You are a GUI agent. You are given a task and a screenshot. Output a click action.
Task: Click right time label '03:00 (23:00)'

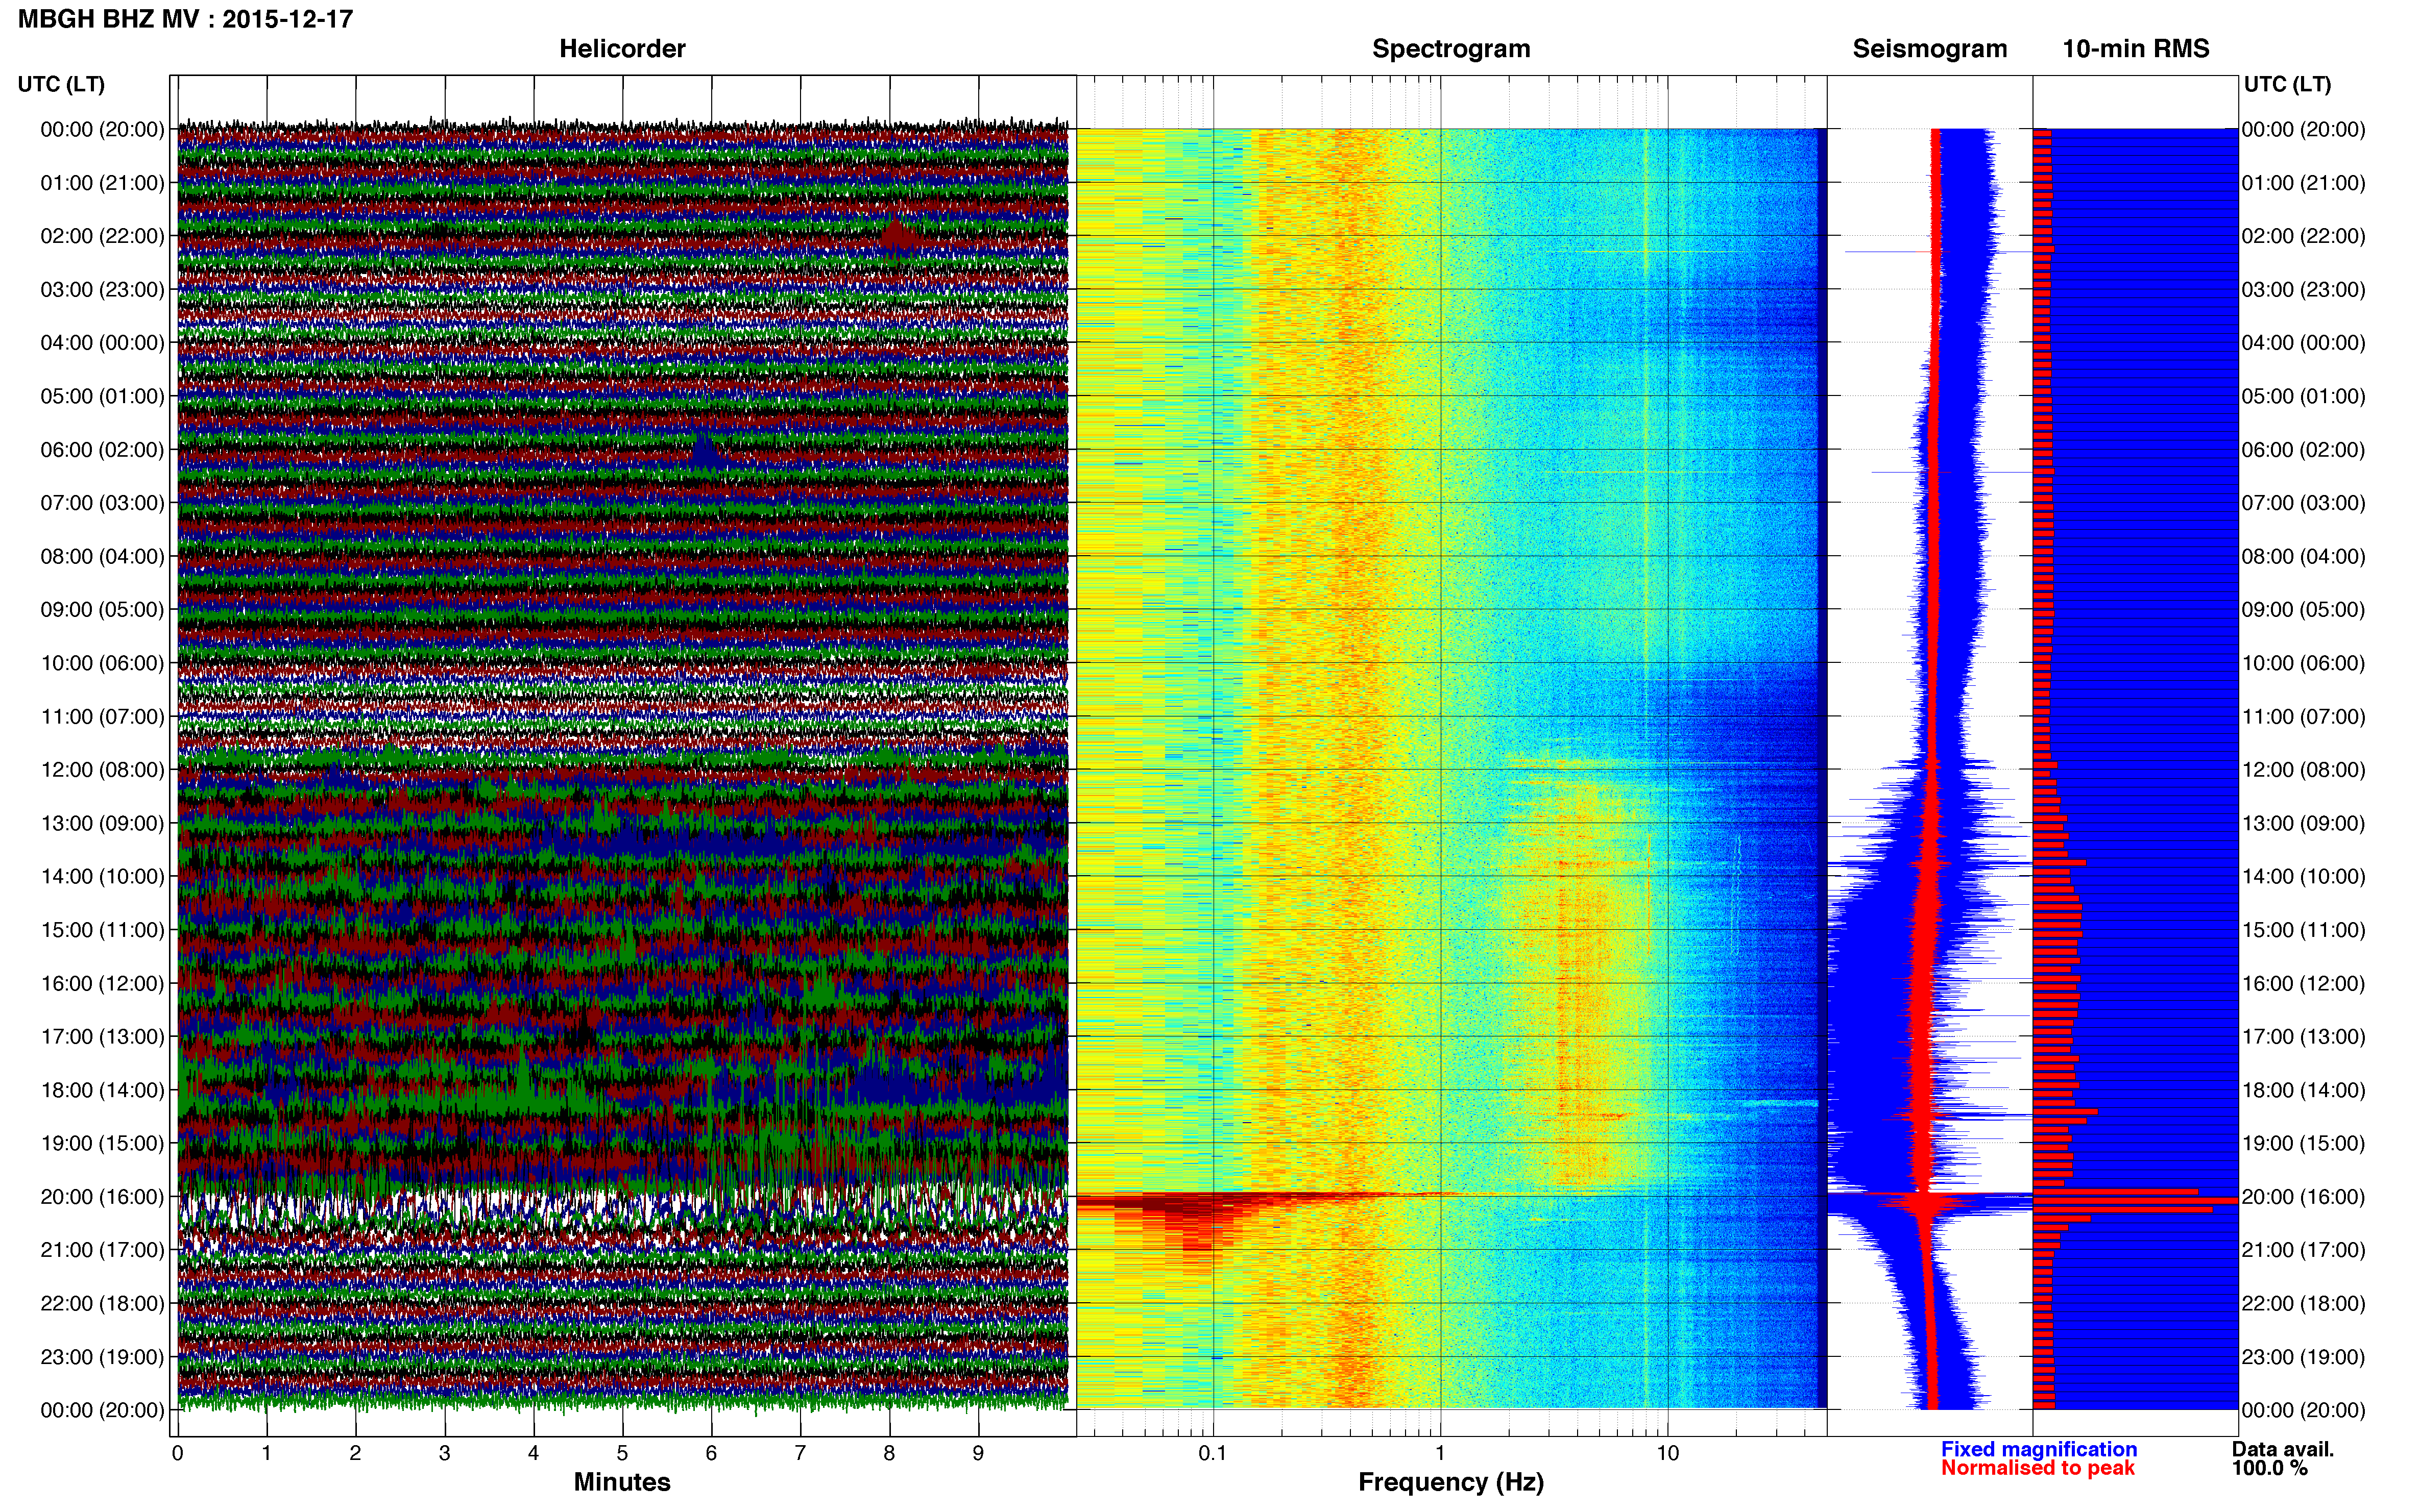point(2303,290)
